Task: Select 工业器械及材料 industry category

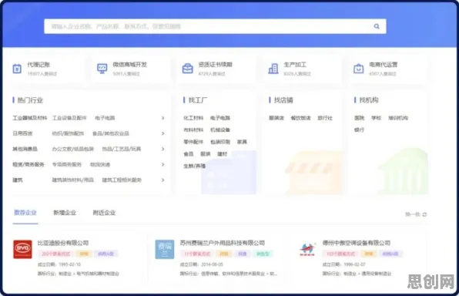Action: (29, 118)
